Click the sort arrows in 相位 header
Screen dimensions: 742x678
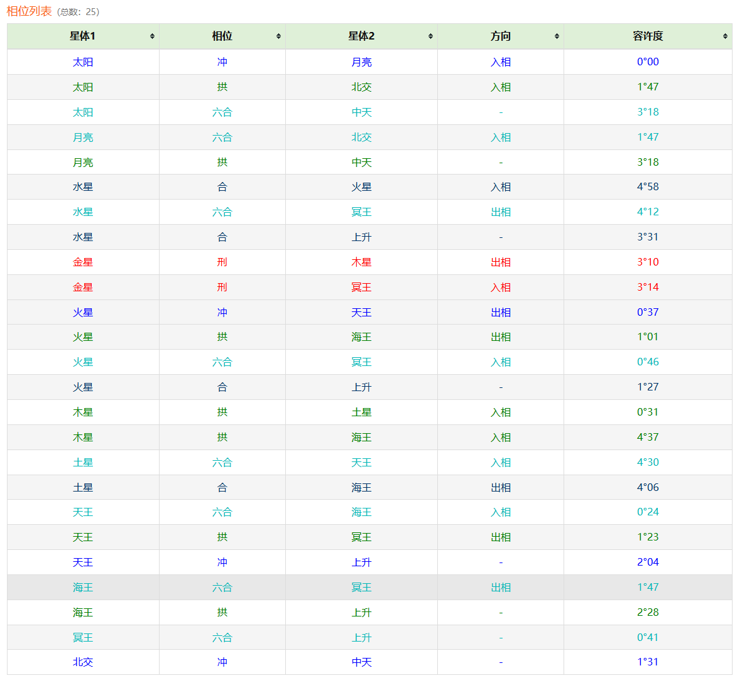click(278, 36)
